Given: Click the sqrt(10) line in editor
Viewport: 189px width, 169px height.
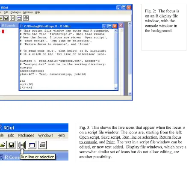Looking at the screenshot, I should (x=27, y=84).
